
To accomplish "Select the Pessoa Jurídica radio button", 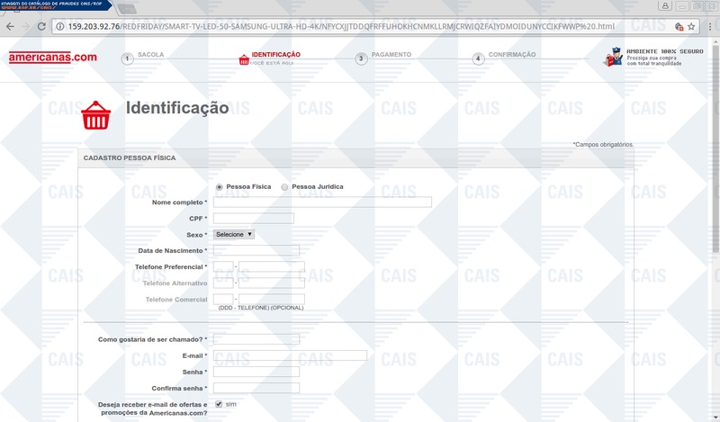I will [284, 187].
